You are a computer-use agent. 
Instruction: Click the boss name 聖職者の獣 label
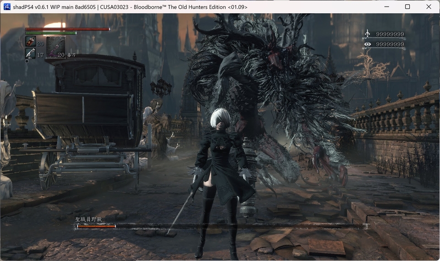pyautogui.click(x=89, y=219)
